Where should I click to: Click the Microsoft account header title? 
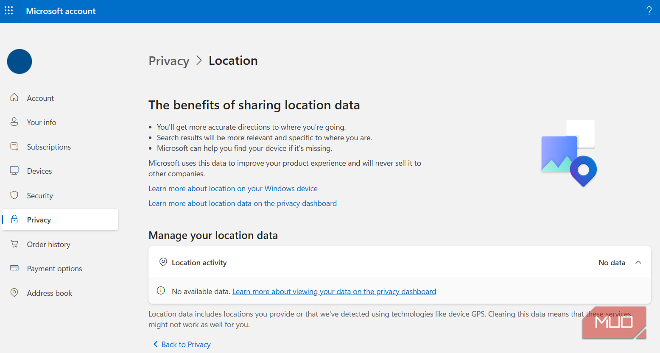tap(61, 11)
